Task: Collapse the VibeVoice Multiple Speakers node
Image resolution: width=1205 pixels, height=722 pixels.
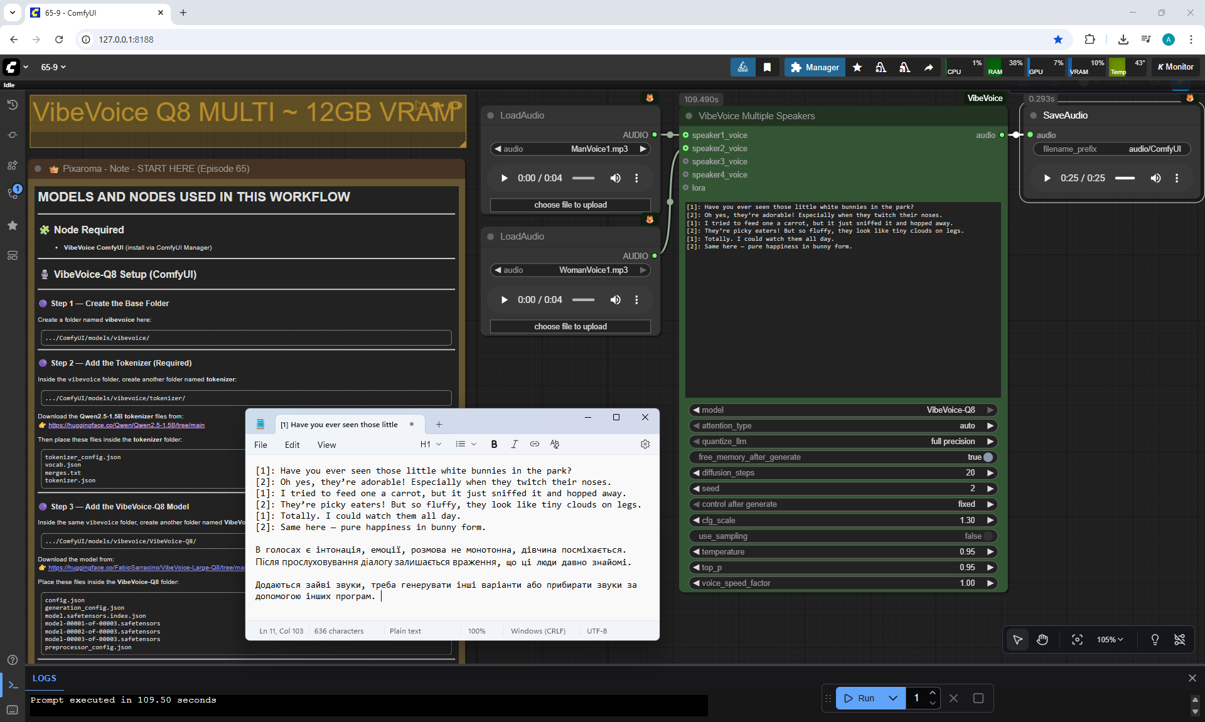Action: 689,116
